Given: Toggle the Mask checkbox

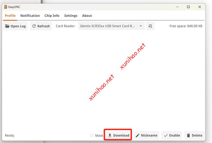Looking at the screenshot, I should pos(92,135).
